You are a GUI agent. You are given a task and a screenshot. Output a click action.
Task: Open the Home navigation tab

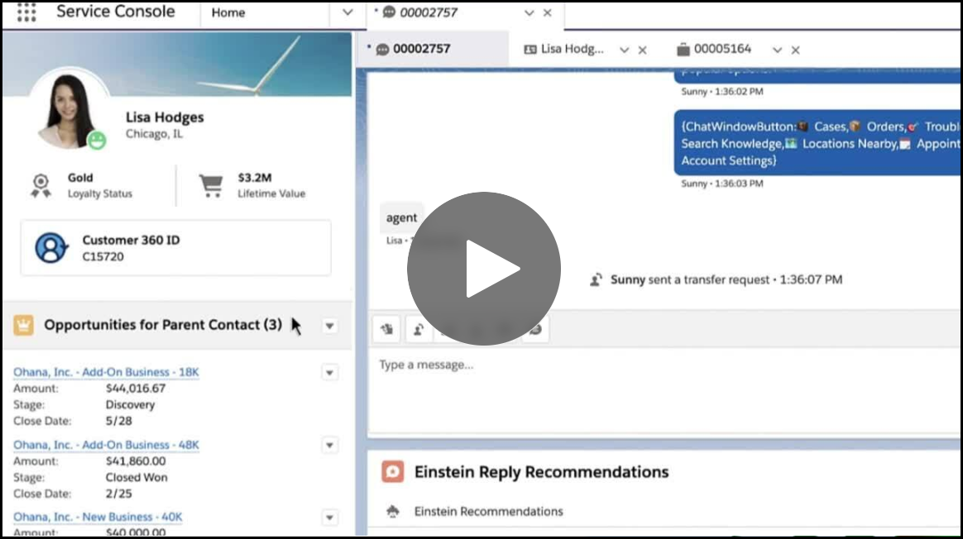[x=228, y=13]
